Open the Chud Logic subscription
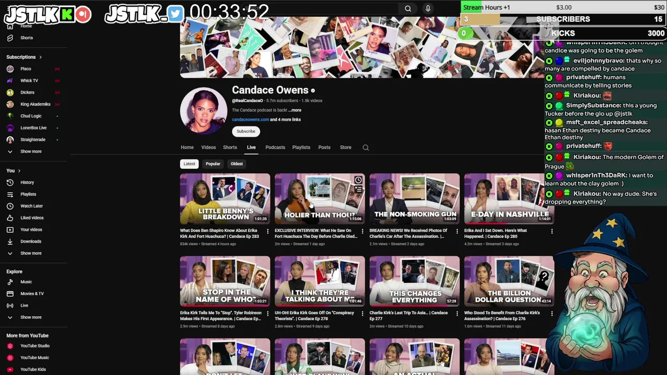This screenshot has width=667, height=375. pos(31,116)
